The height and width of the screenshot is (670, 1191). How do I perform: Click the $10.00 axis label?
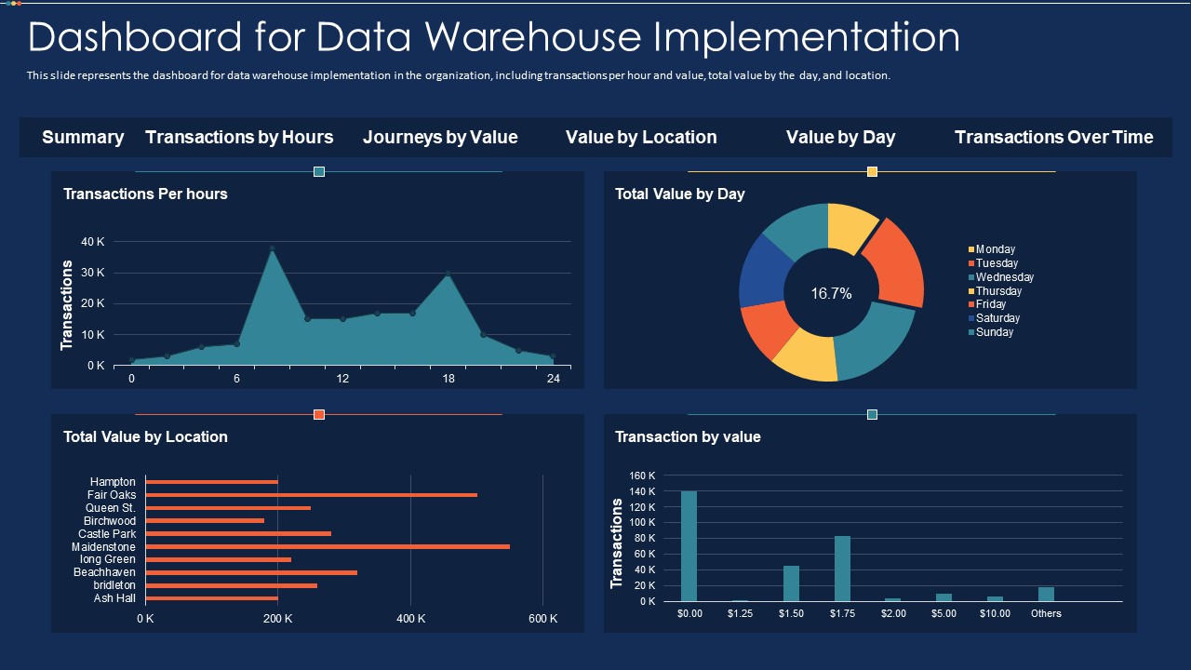[x=995, y=613]
